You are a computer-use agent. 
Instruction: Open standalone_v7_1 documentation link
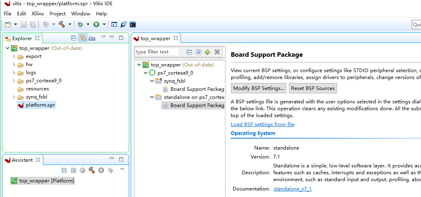click(x=293, y=189)
